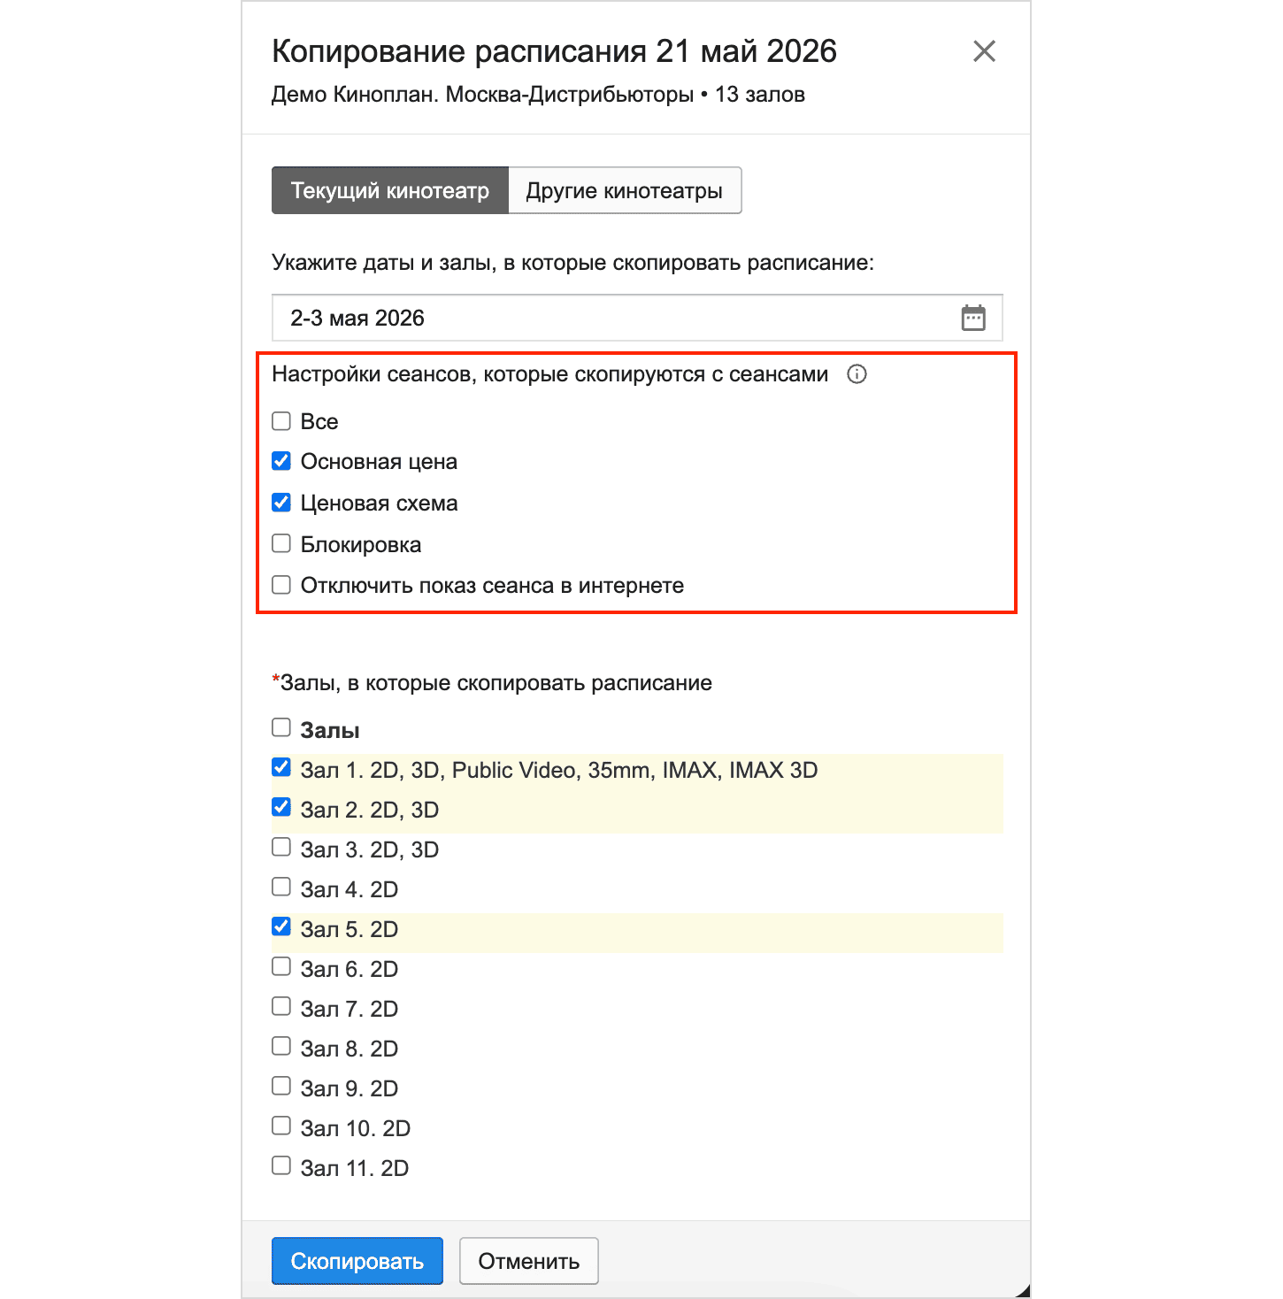Image resolution: width=1283 pixels, height=1299 pixels.
Task: Click the dialog resize handle in the corner
Action: click(x=1024, y=1291)
